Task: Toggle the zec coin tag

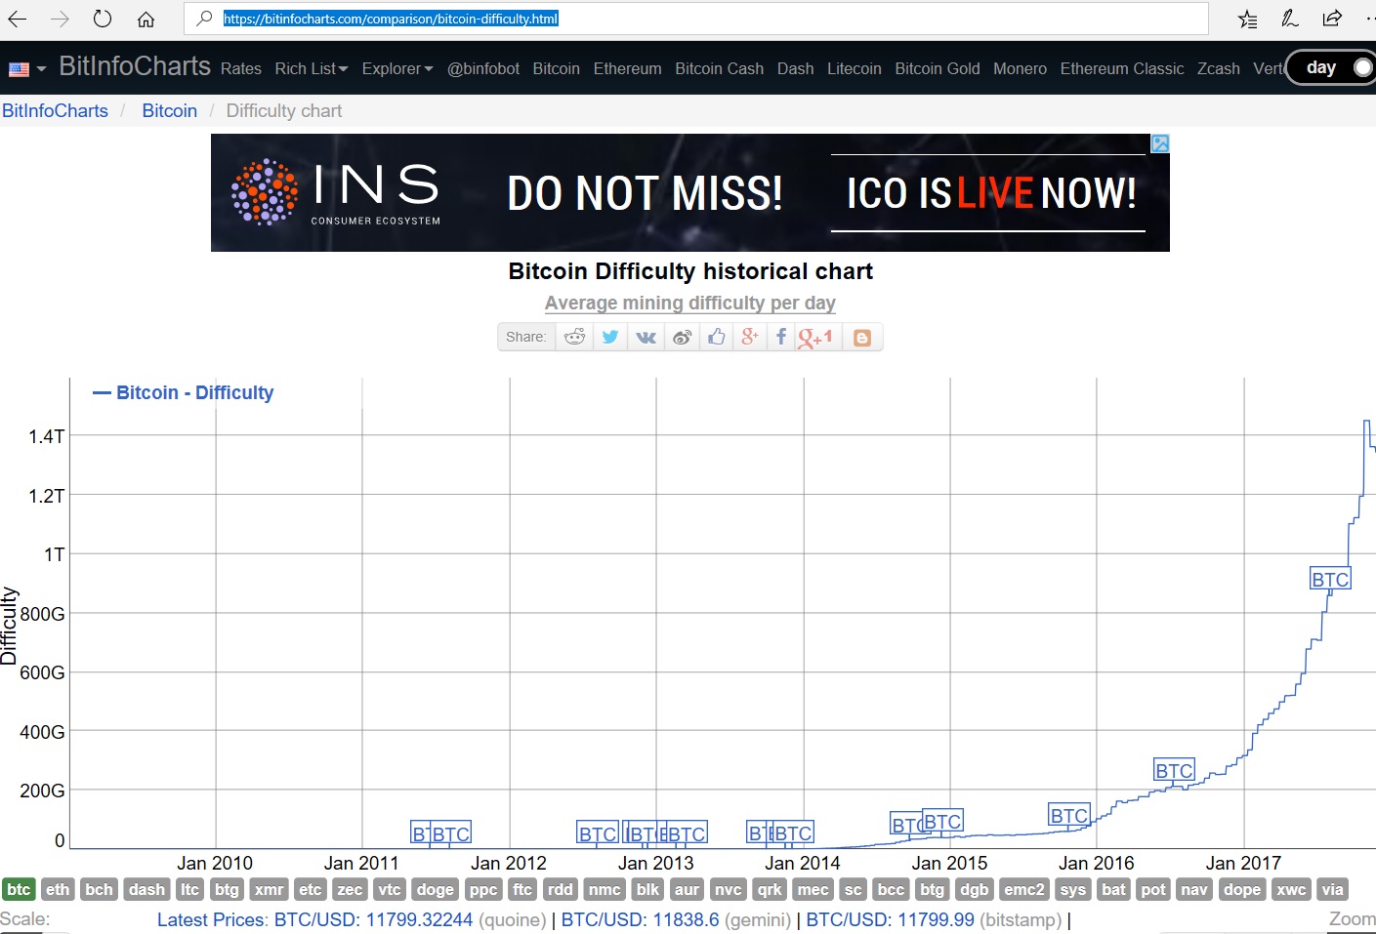Action: 350,889
